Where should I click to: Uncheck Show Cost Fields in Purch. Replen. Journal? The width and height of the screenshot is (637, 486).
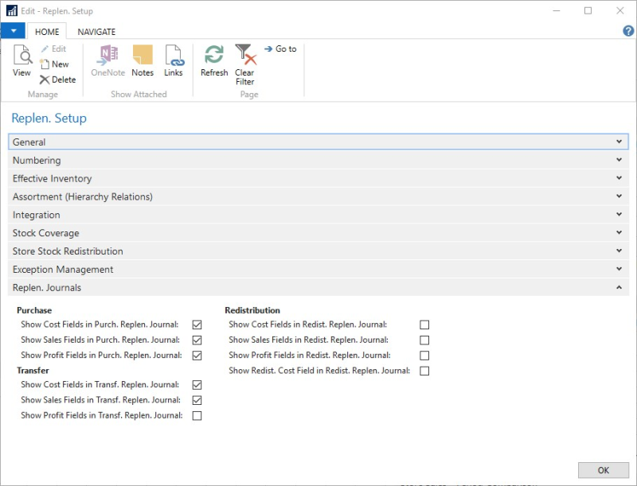197,325
